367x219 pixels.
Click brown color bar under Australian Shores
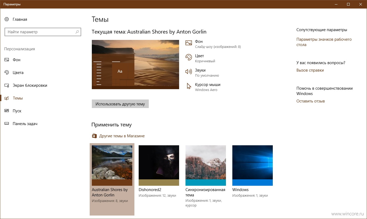click(112, 183)
